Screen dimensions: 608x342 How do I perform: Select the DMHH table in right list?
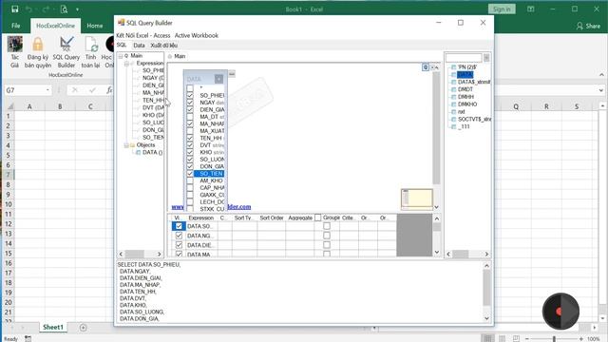465,97
